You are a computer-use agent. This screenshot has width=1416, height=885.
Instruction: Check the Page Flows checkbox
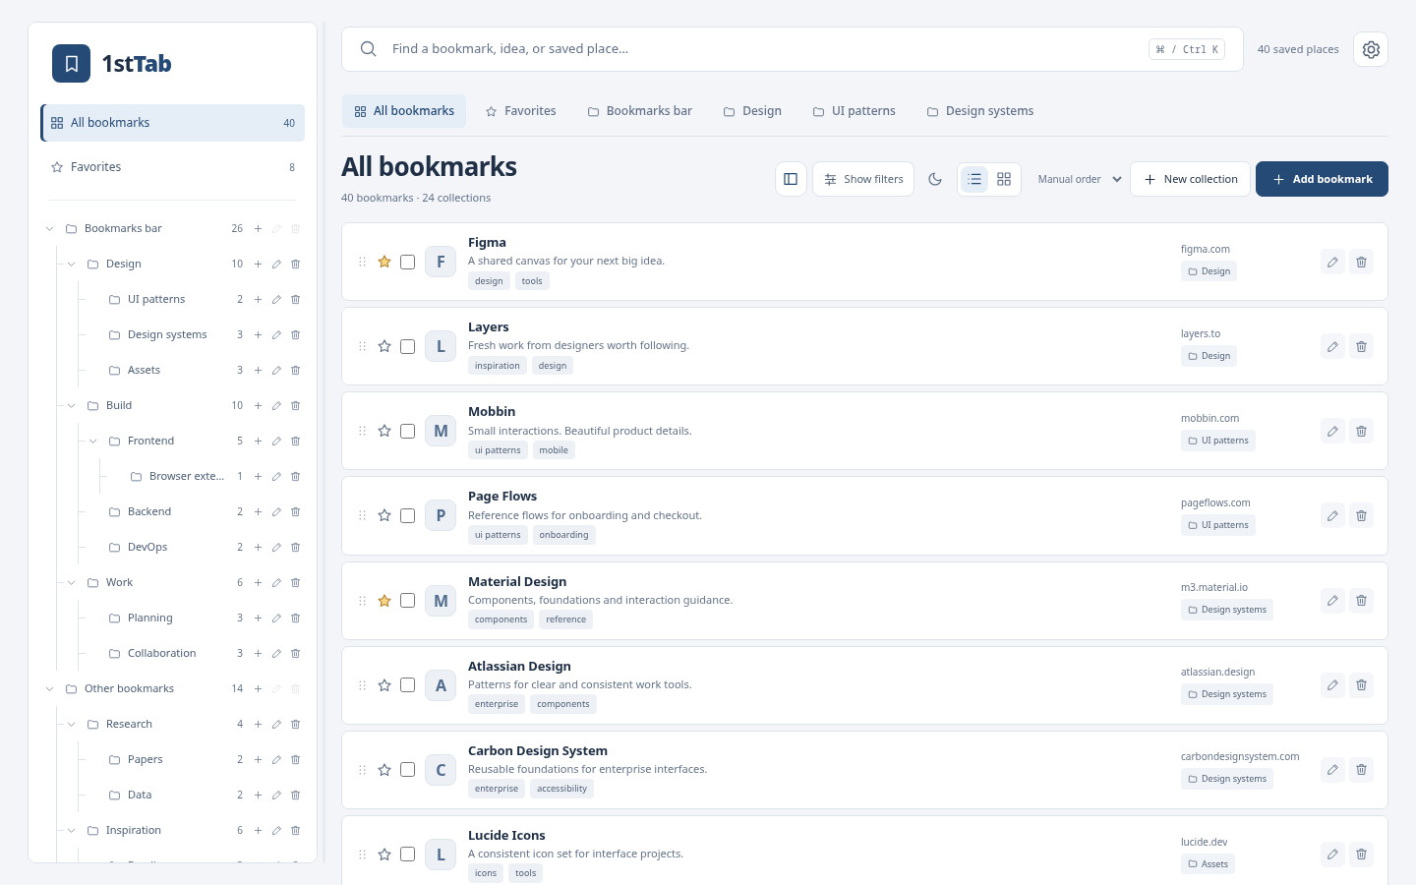coord(407,516)
